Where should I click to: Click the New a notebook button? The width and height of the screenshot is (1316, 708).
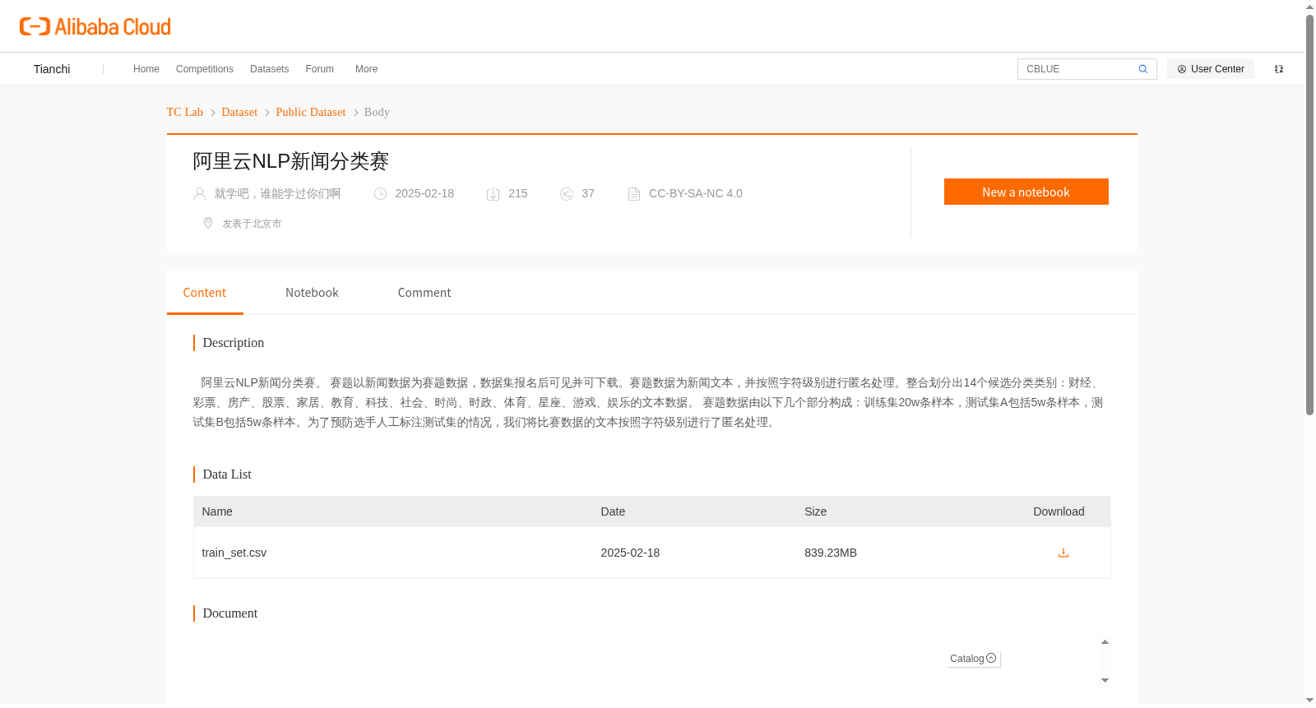tap(1026, 192)
